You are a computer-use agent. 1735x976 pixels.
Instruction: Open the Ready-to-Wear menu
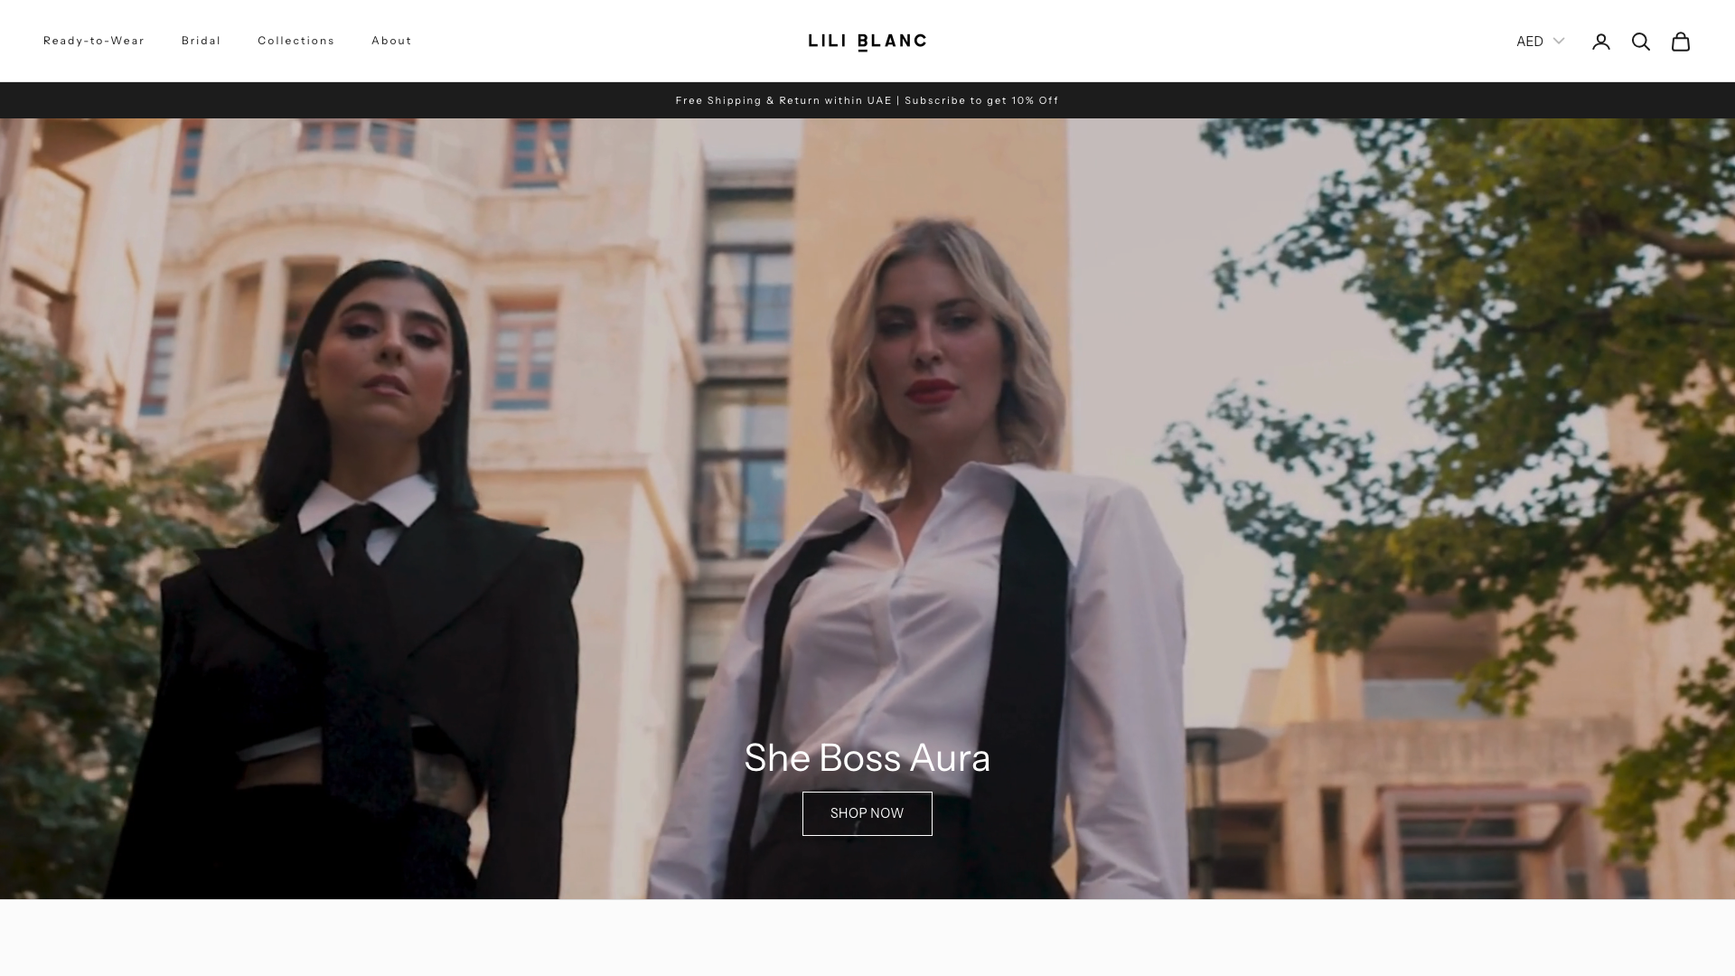pos(94,41)
